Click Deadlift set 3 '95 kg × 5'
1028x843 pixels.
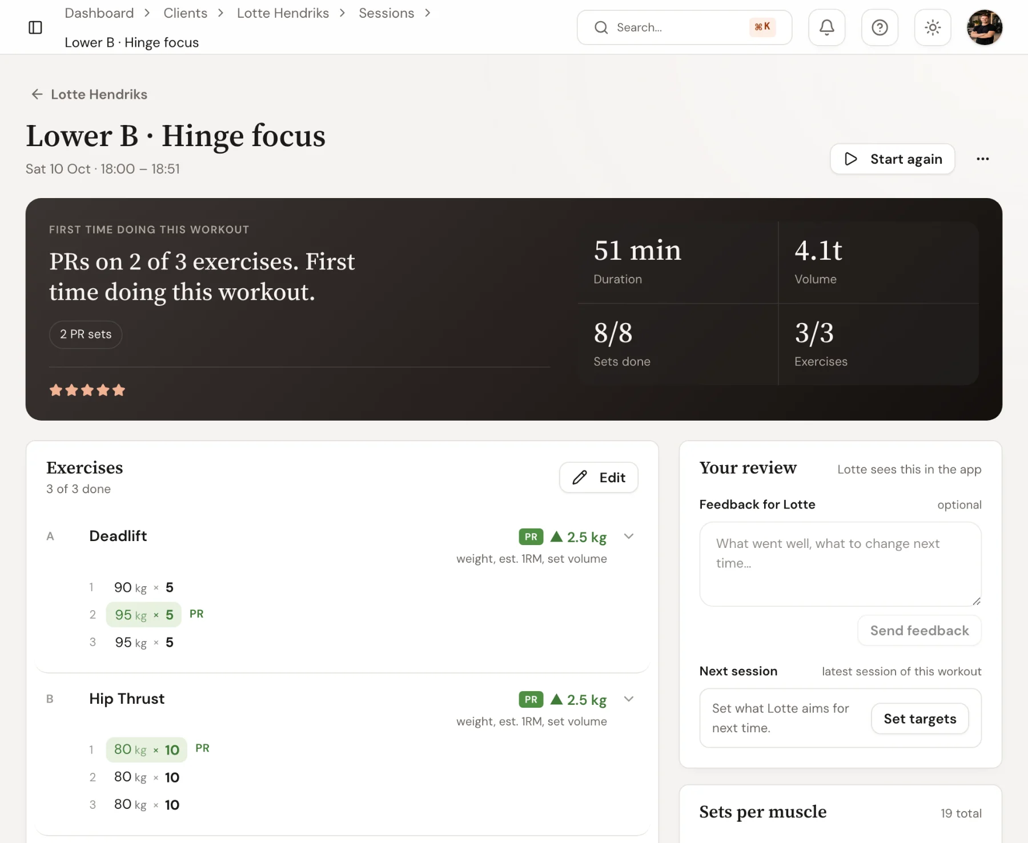[x=144, y=642]
